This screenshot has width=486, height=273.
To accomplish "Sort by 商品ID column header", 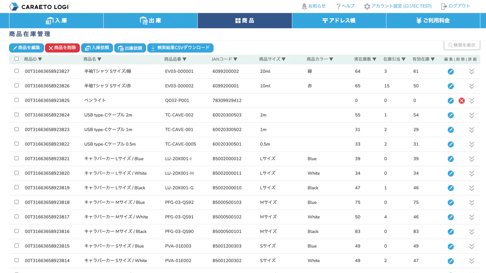I will 33,59.
